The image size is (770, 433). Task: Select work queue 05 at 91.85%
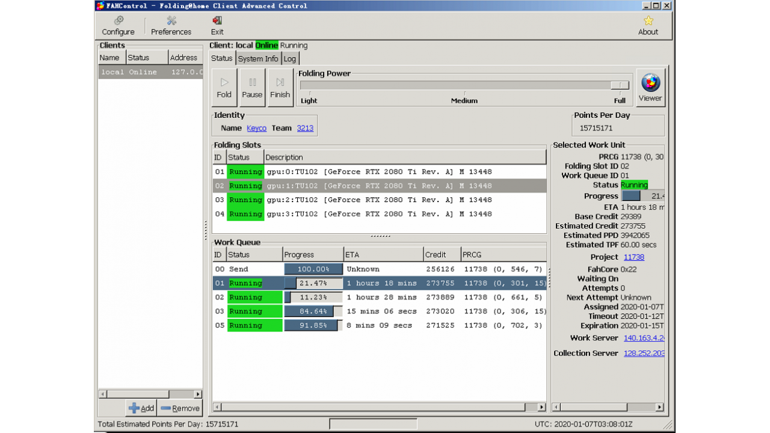tap(380, 325)
